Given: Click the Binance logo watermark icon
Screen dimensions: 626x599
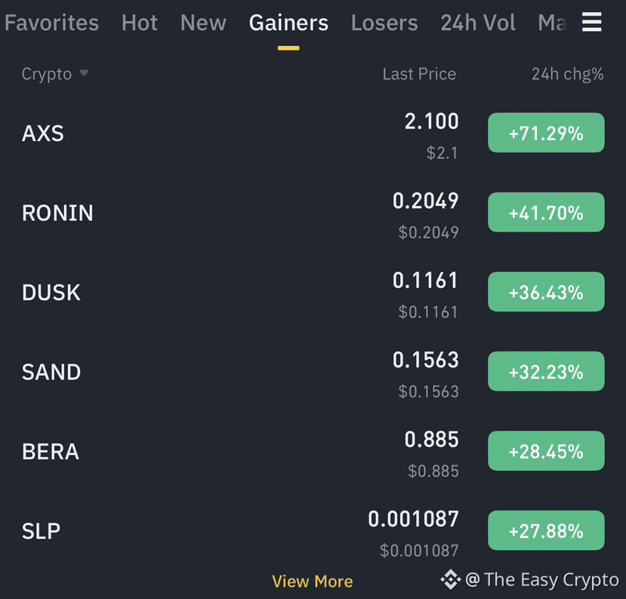Looking at the screenshot, I should click(451, 579).
